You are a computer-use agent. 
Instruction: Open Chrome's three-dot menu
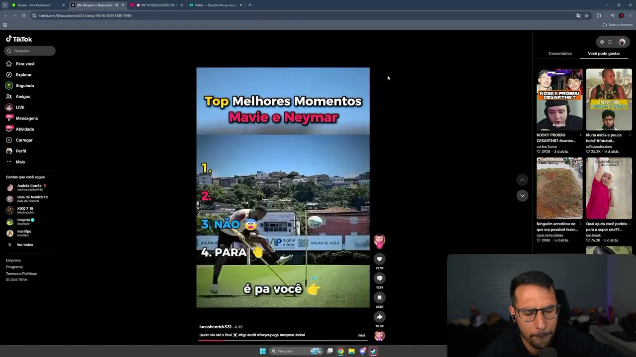(630, 15)
